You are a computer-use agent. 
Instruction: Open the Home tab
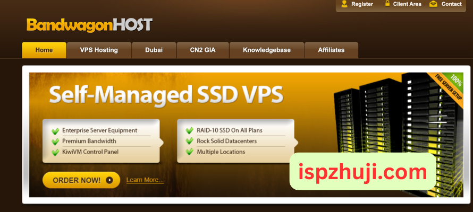click(44, 50)
